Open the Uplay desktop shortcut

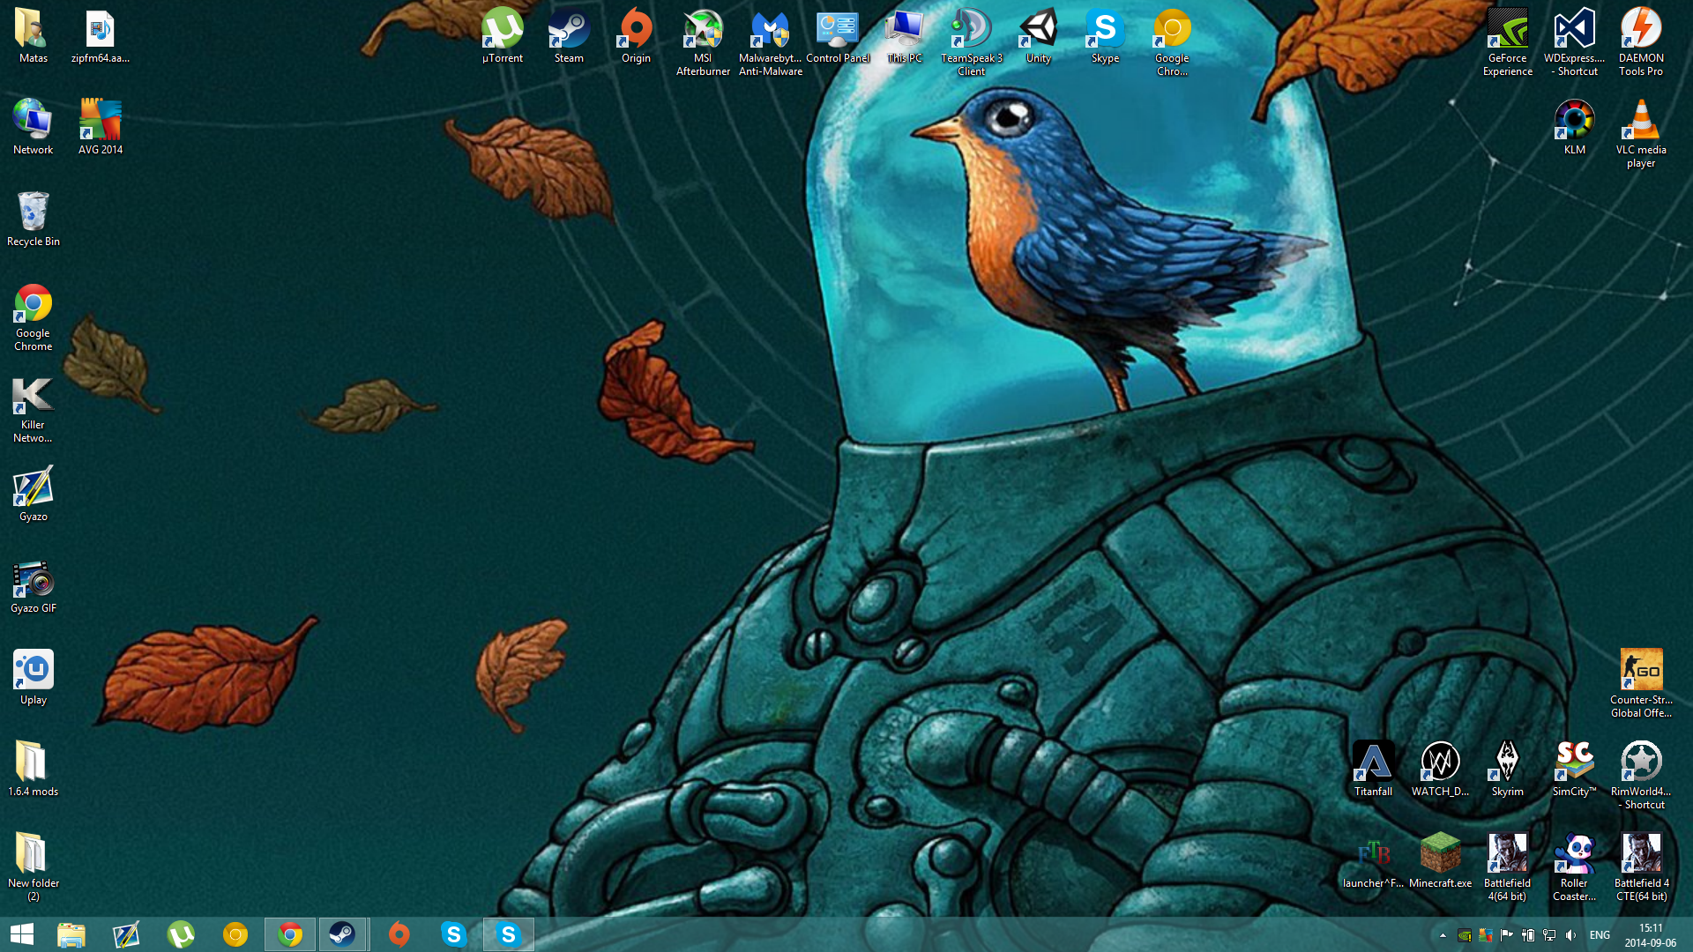coord(34,677)
